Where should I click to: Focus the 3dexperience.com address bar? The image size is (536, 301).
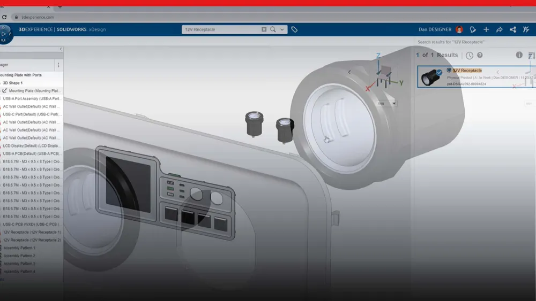point(38,17)
